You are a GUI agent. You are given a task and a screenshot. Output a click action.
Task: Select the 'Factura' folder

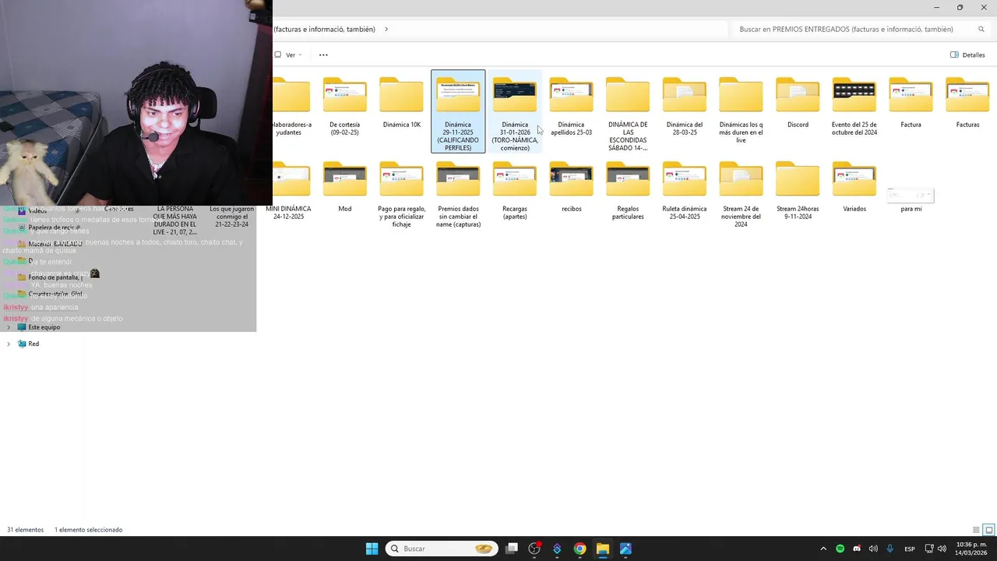coord(911,103)
